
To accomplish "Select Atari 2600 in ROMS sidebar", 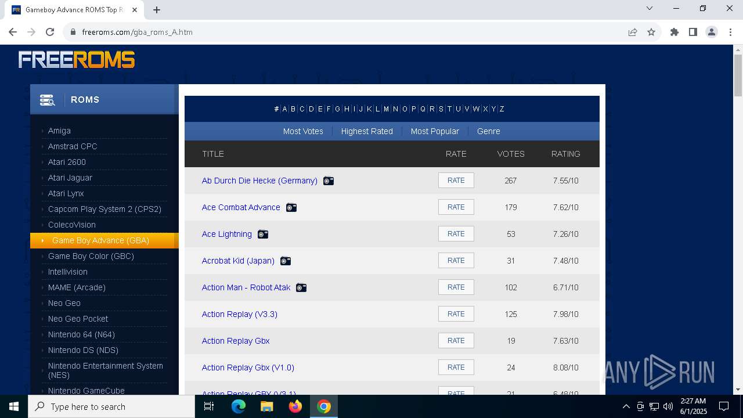I will 67,162.
